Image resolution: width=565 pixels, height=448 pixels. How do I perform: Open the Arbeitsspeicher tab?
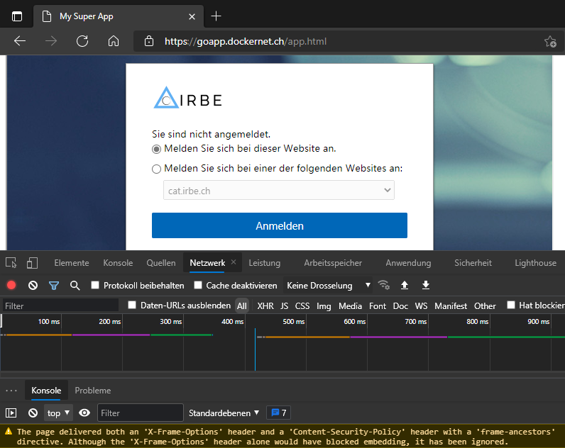point(333,263)
